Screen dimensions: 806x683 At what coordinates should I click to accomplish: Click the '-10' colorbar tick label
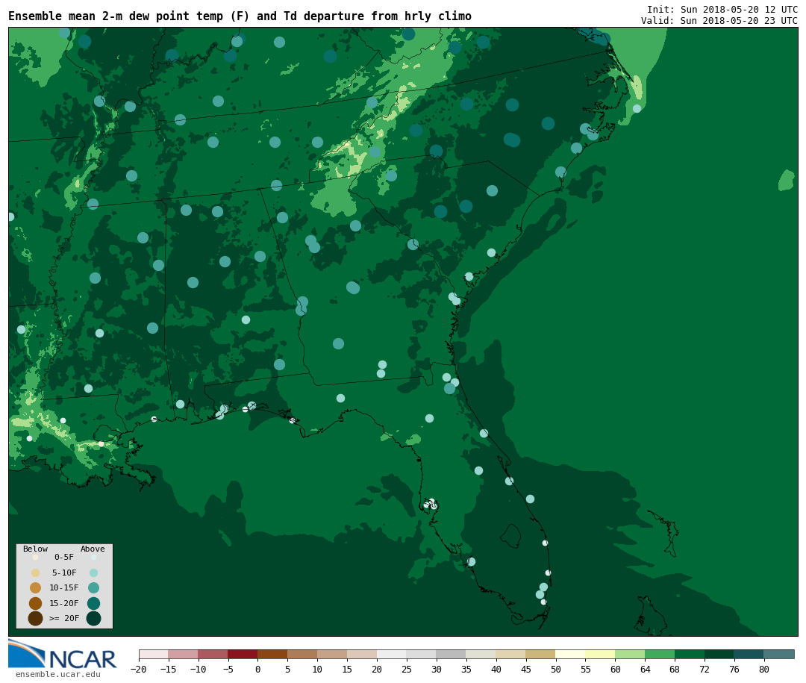point(199,669)
